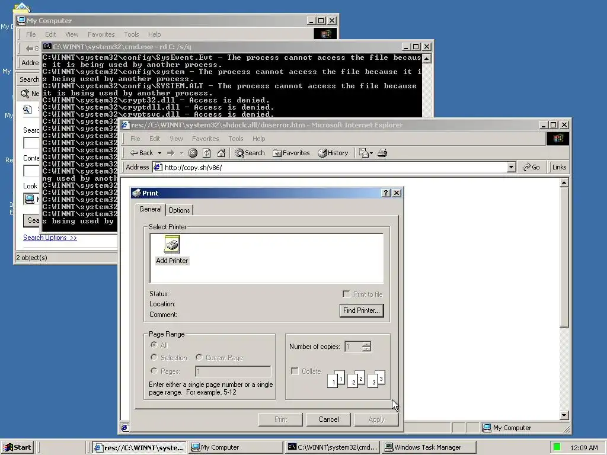Select the Selection radio button

click(154, 357)
